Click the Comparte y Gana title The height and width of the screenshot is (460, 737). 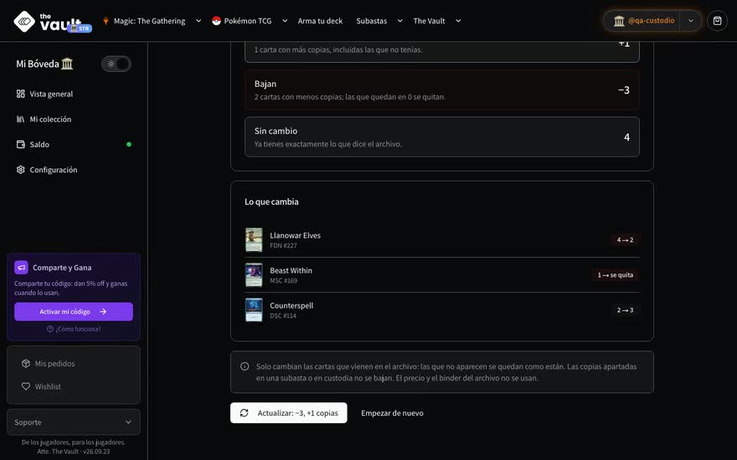pos(62,268)
